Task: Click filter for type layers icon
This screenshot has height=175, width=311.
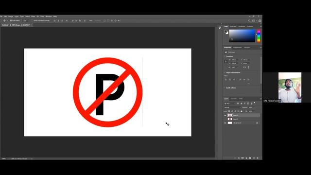Action: tap(245, 104)
